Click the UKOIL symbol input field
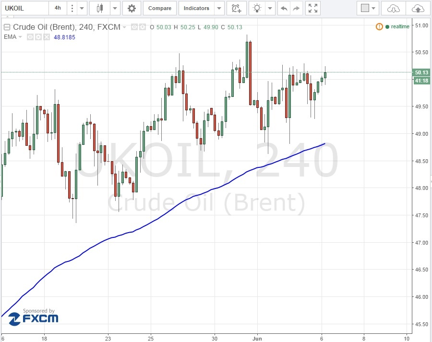 pos(25,8)
